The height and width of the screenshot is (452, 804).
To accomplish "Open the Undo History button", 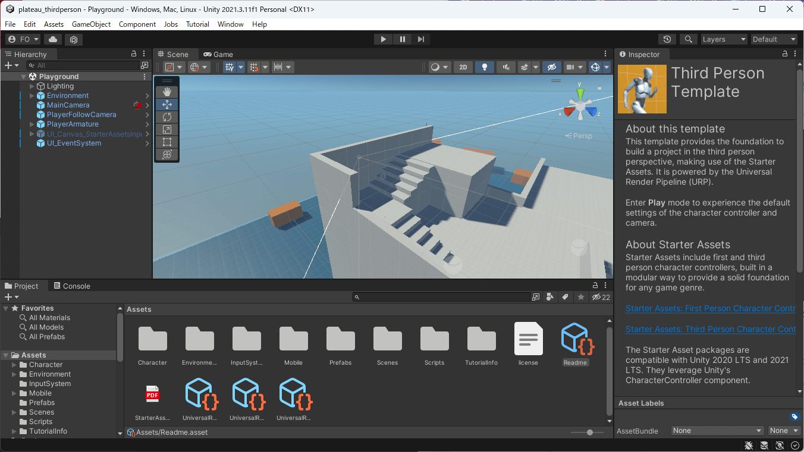I will [x=667, y=39].
